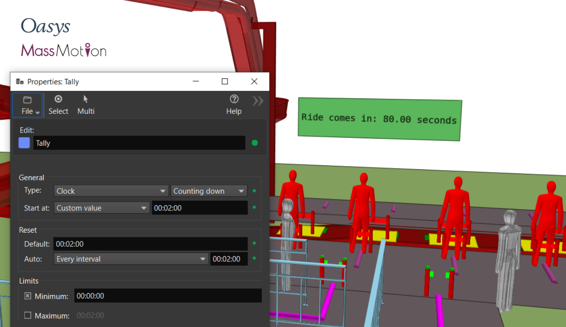Open the Auto reset Every interval dropdown
Viewport: 566px width, 327px height.
[130, 259]
